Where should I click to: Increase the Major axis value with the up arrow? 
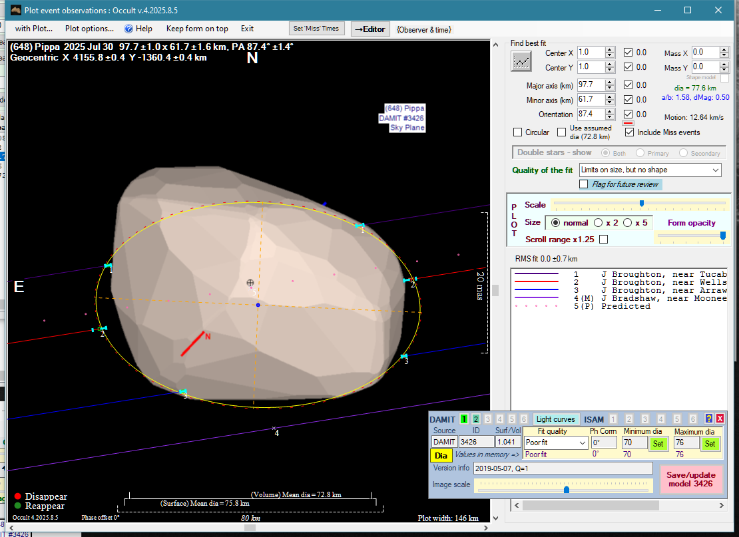coord(610,82)
